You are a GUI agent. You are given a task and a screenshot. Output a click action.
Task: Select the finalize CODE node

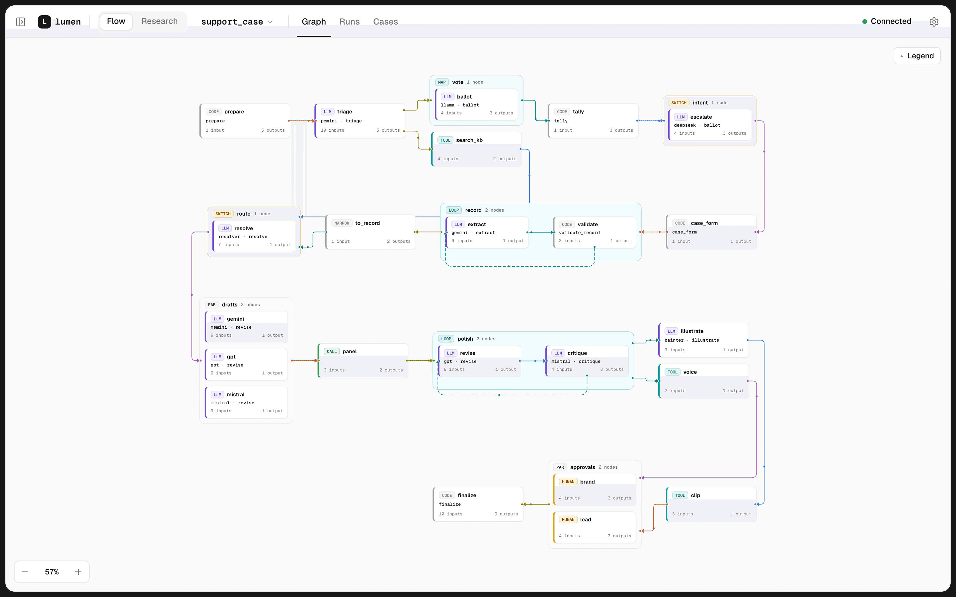pos(478,504)
